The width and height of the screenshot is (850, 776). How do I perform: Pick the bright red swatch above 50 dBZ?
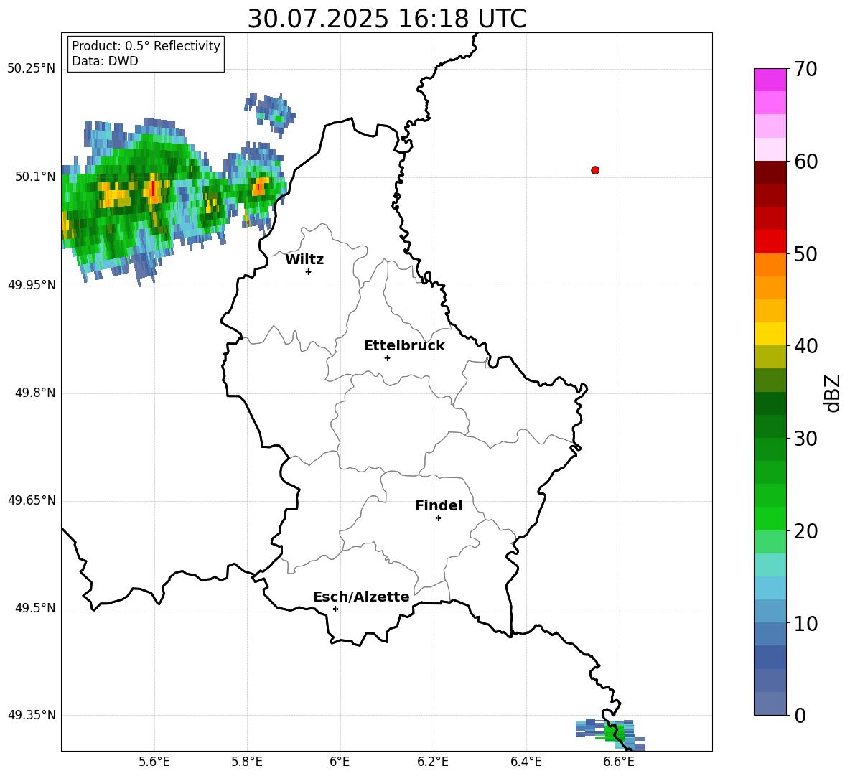[770, 242]
